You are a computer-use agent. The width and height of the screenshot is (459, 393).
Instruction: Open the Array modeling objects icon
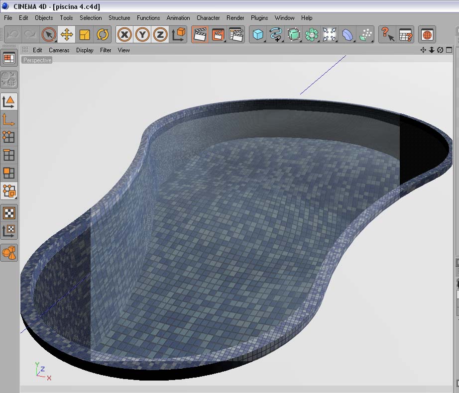pyautogui.click(x=312, y=35)
